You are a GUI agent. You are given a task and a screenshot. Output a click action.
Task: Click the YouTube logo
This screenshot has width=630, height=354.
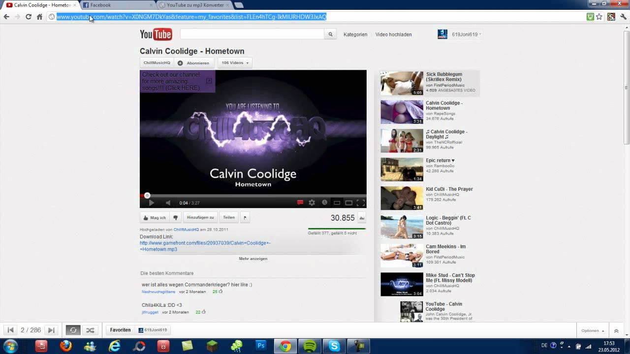[156, 34]
